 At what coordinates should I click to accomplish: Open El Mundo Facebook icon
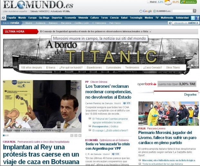(x=197, y=18)
